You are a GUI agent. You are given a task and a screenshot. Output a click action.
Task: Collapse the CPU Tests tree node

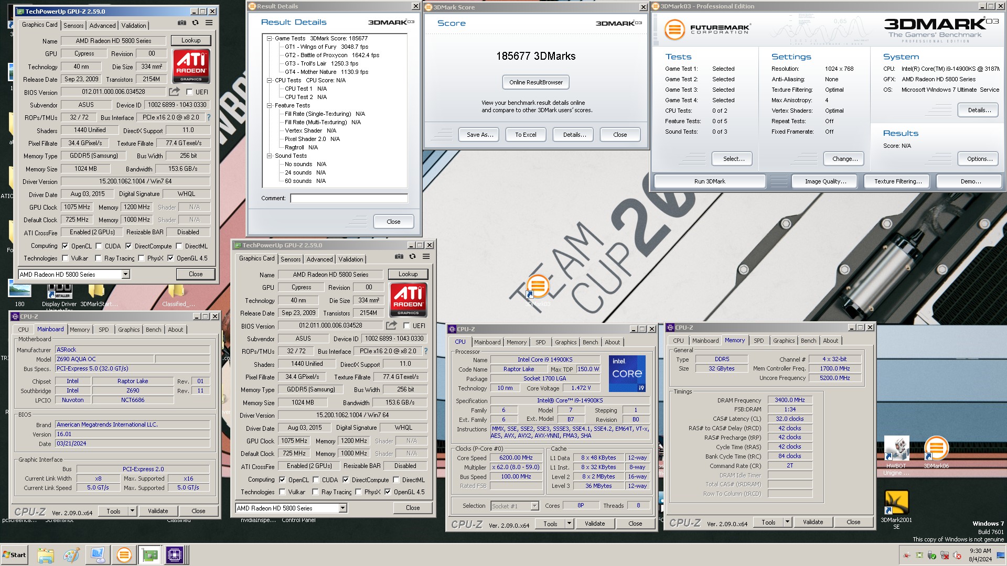270,80
